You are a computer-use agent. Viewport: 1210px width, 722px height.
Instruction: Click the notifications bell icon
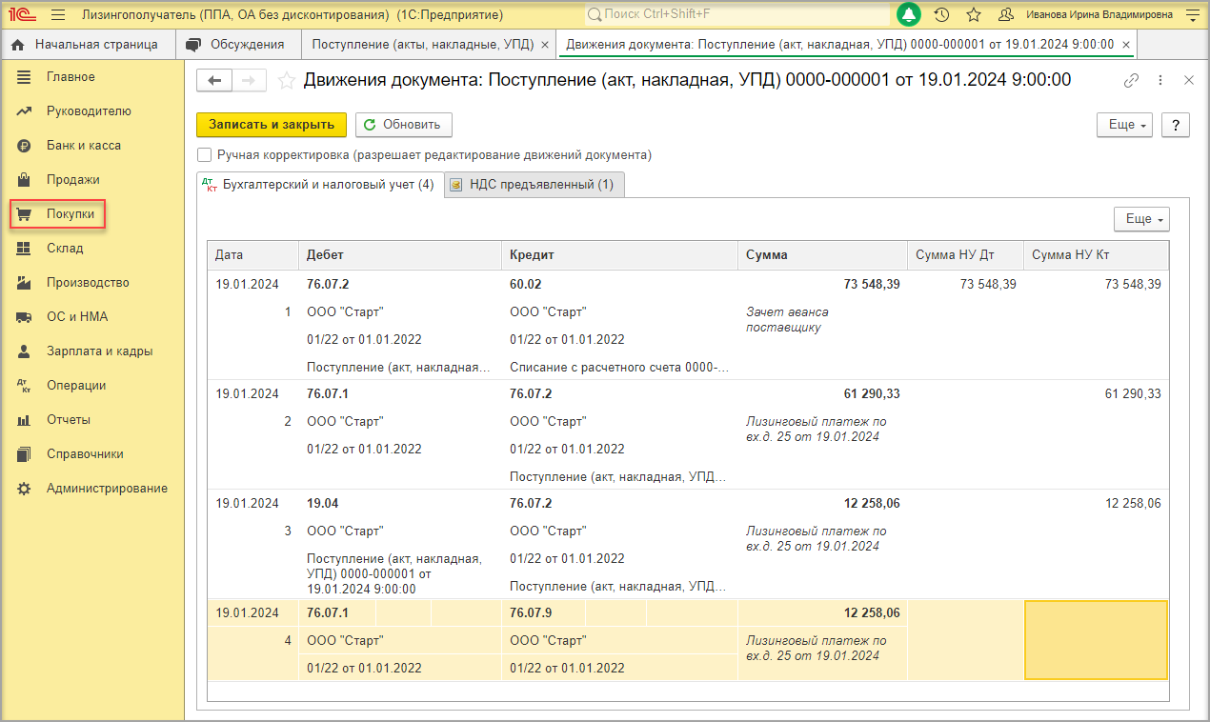coord(909,14)
